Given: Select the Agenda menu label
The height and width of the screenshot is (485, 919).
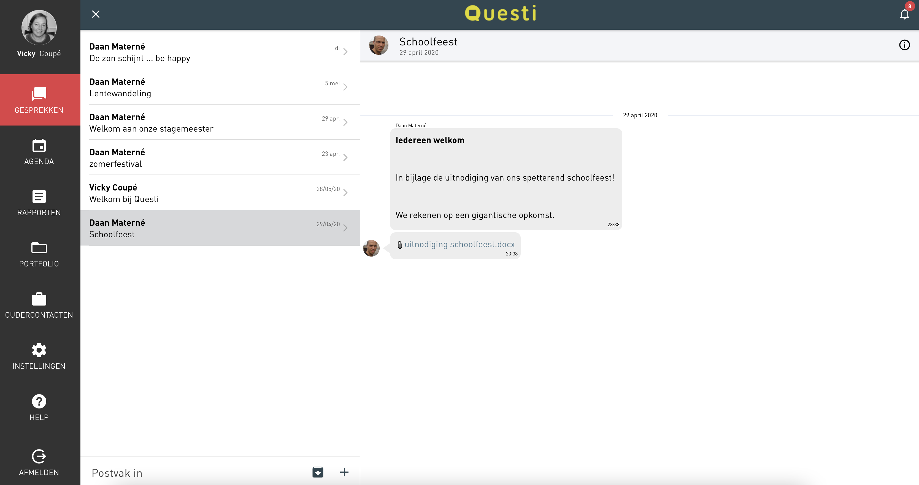Looking at the screenshot, I should 39,161.
